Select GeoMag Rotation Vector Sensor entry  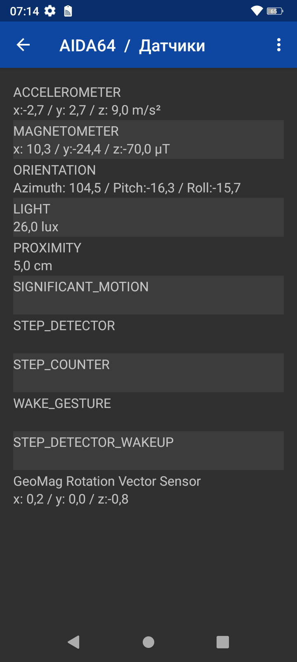(x=148, y=490)
